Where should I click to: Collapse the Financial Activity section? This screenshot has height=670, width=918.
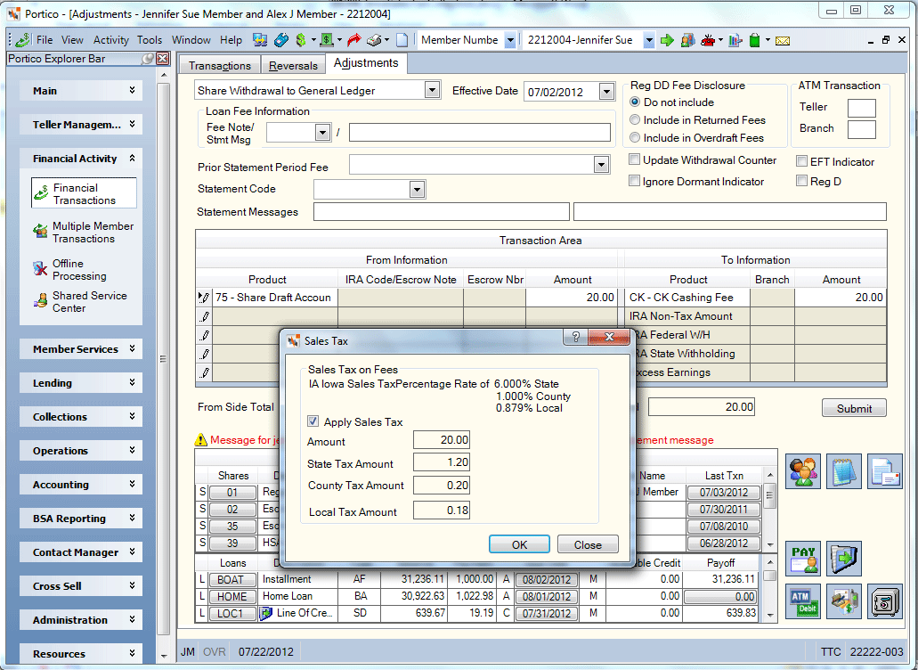(x=81, y=158)
